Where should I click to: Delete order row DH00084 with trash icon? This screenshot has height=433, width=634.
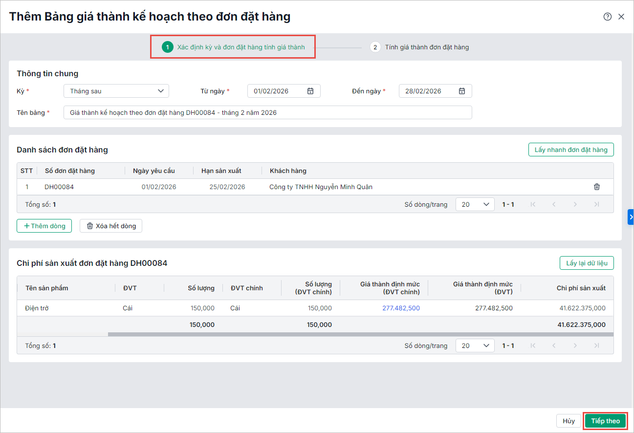coord(596,187)
